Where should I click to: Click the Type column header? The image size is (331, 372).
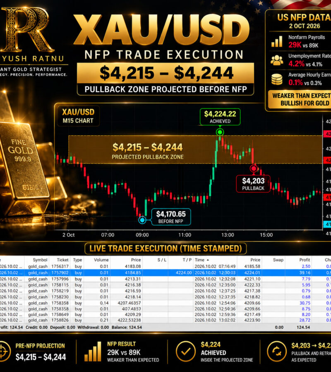click(77, 260)
